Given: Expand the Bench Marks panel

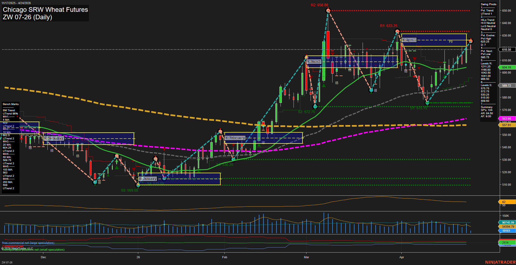Looking at the screenshot, I should (x=10, y=104).
